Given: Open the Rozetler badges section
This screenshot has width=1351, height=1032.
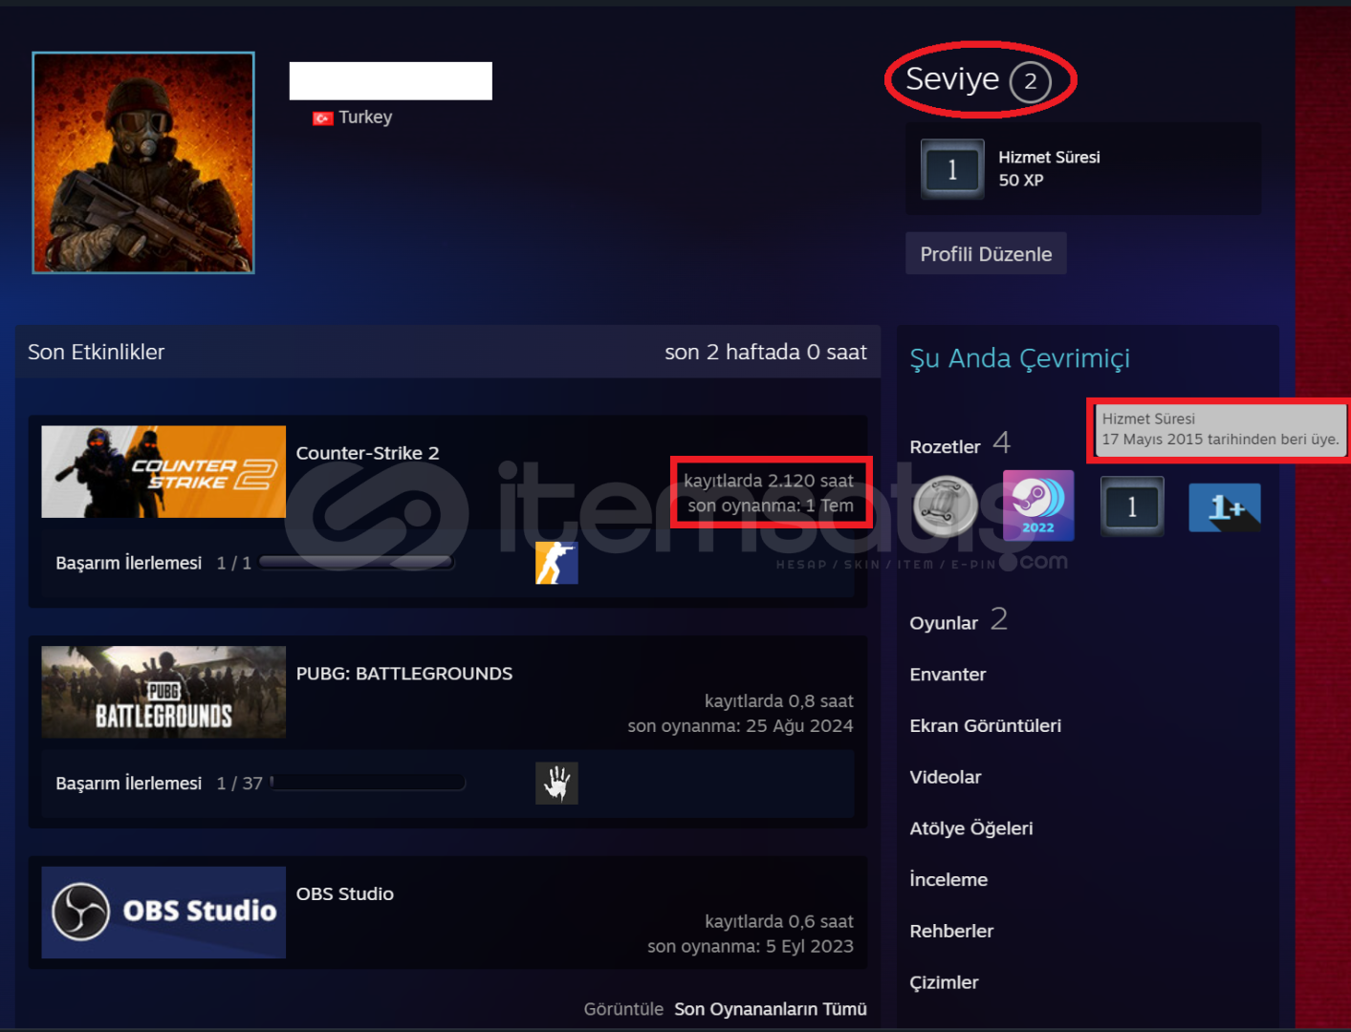Looking at the screenshot, I should [960, 444].
